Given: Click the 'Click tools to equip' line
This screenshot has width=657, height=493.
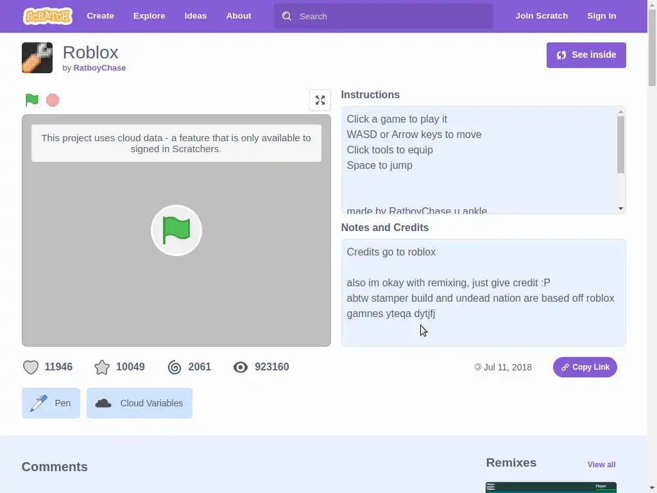Looking at the screenshot, I should [x=389, y=150].
